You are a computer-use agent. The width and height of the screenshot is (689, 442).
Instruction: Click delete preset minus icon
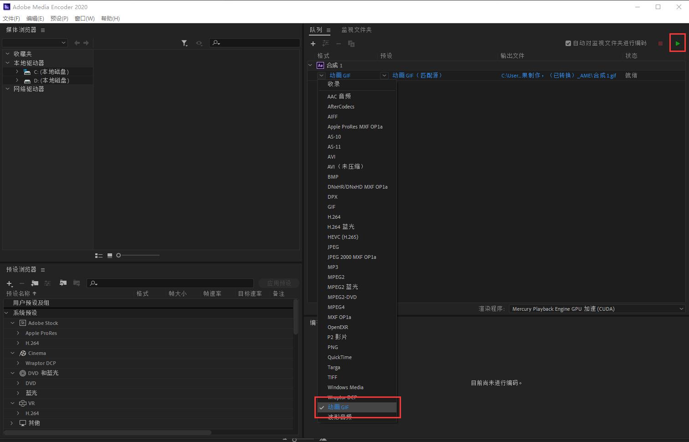(x=21, y=283)
